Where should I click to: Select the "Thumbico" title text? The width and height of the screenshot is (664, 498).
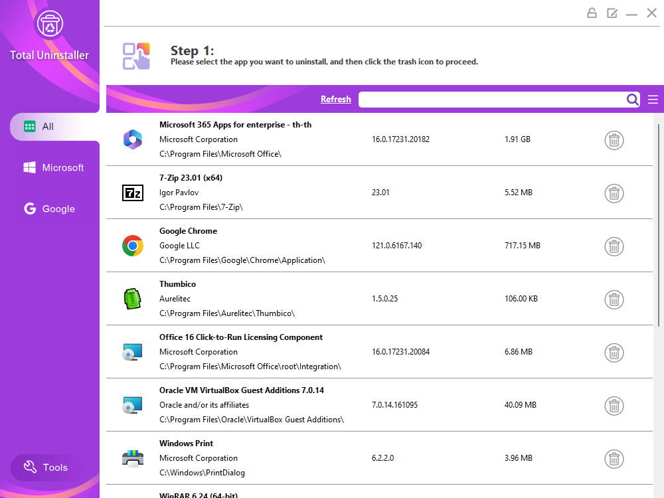(x=177, y=284)
